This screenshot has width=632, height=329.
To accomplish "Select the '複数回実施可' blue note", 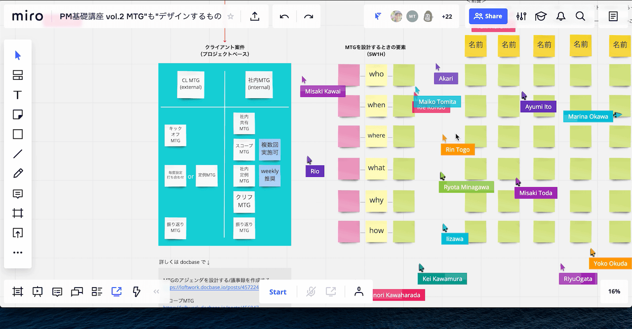I will 270,150.
